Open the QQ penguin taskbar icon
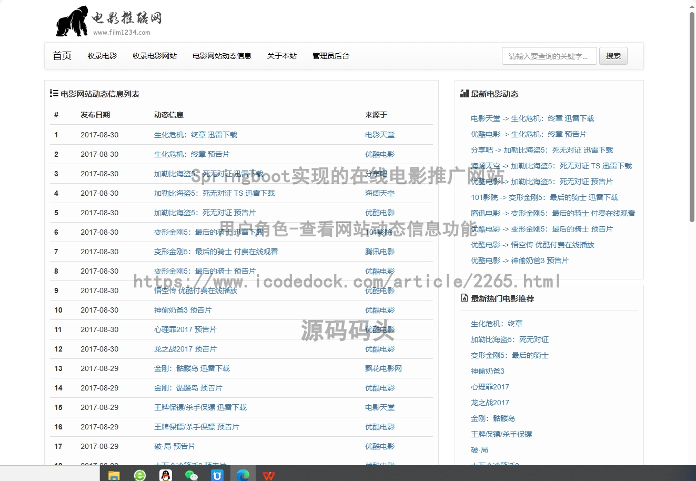696x481 pixels. [166, 475]
